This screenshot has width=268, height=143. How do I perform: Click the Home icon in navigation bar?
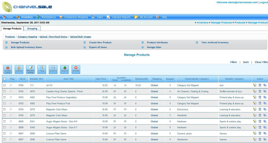(x=4, y=17)
